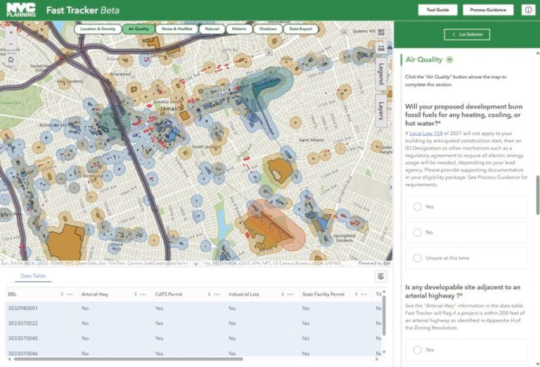Collapse the Air Quality section
Image resolution: width=540 pixels, height=367 pixels.
point(449,60)
